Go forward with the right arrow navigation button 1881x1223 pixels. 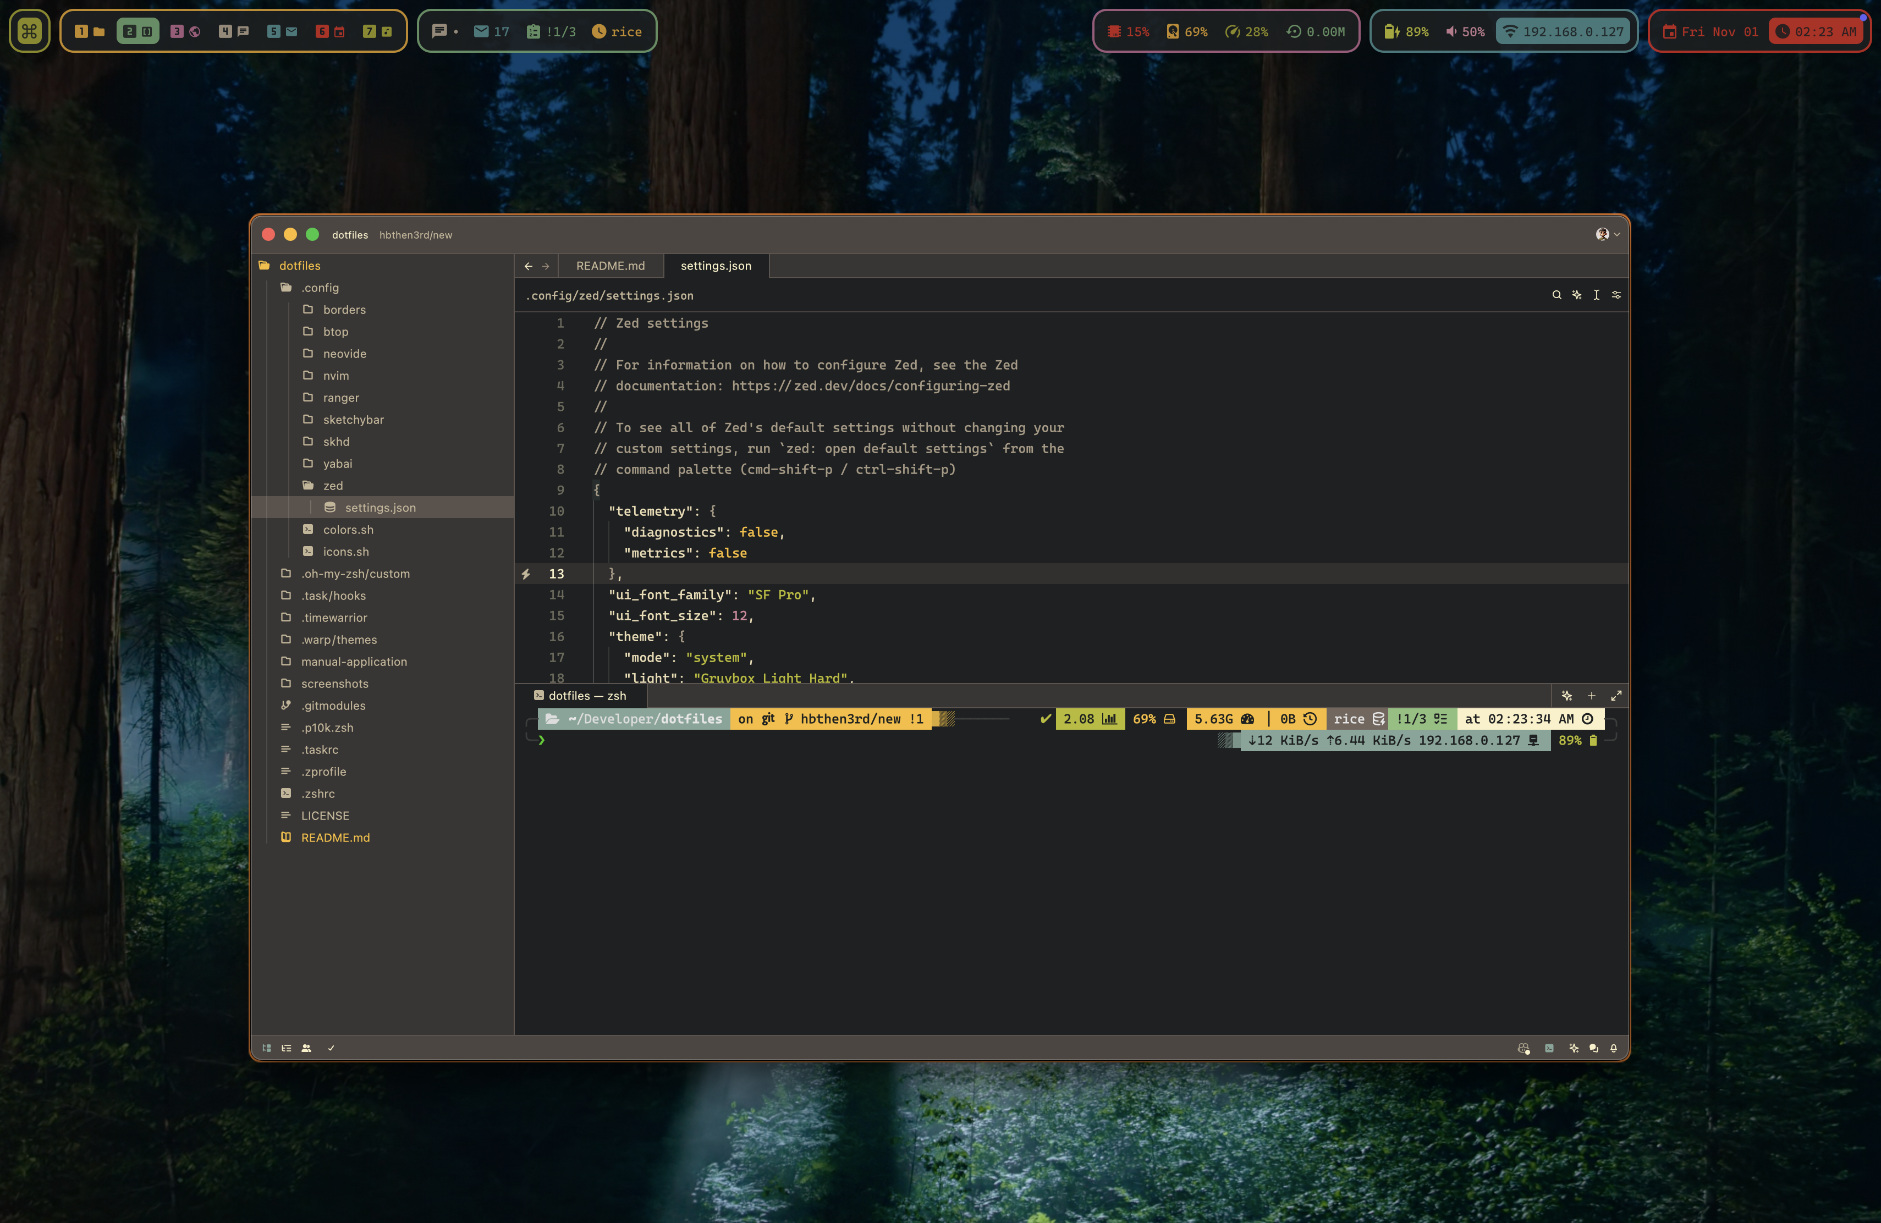point(546,266)
